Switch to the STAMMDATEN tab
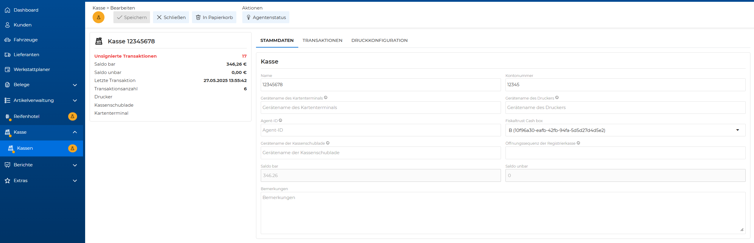The width and height of the screenshot is (754, 243). 277,40
